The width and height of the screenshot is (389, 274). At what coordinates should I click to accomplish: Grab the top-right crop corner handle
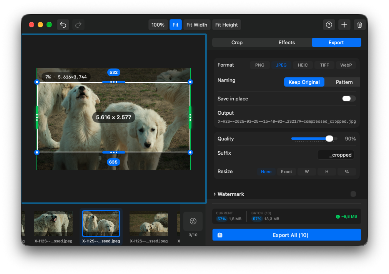point(190,82)
